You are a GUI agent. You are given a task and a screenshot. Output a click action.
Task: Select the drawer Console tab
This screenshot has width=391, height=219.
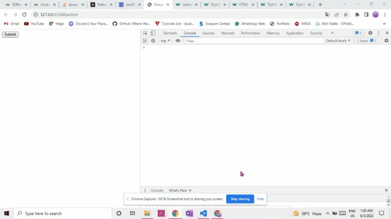click(x=157, y=190)
